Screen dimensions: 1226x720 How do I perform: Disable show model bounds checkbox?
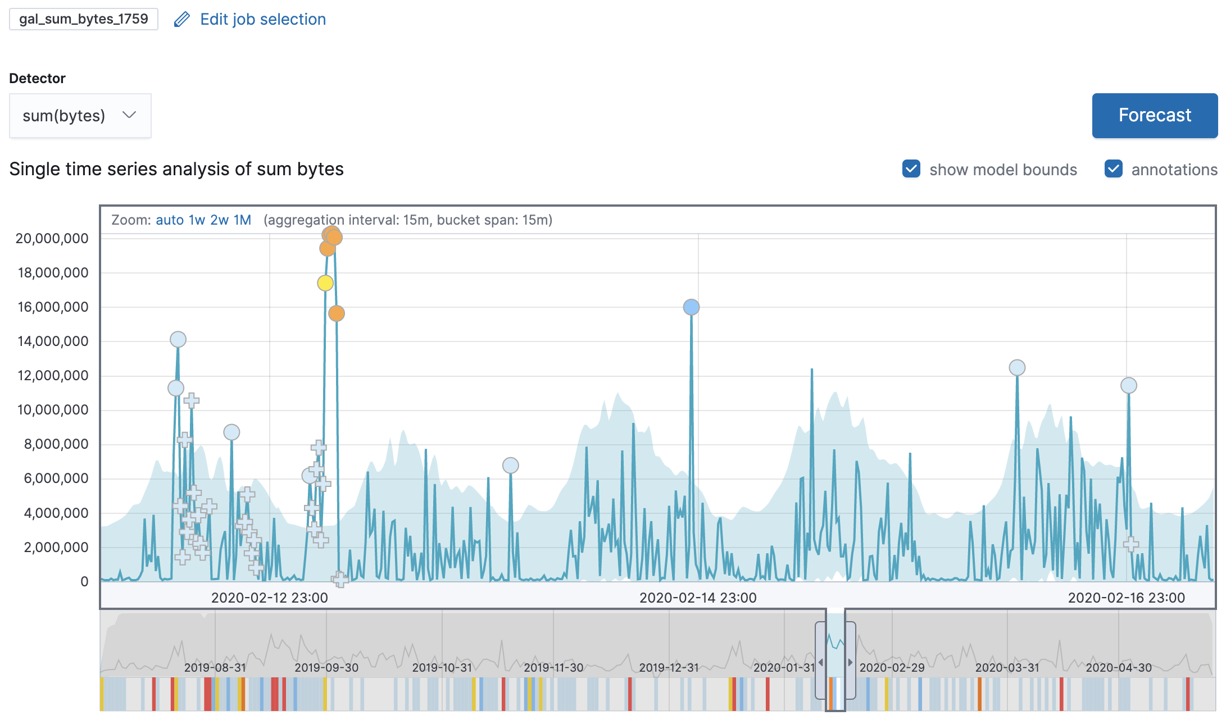point(911,169)
